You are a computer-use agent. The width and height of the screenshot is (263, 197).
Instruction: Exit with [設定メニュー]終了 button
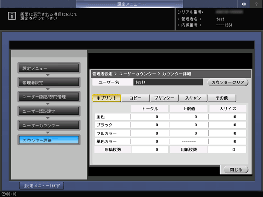(x=42, y=186)
